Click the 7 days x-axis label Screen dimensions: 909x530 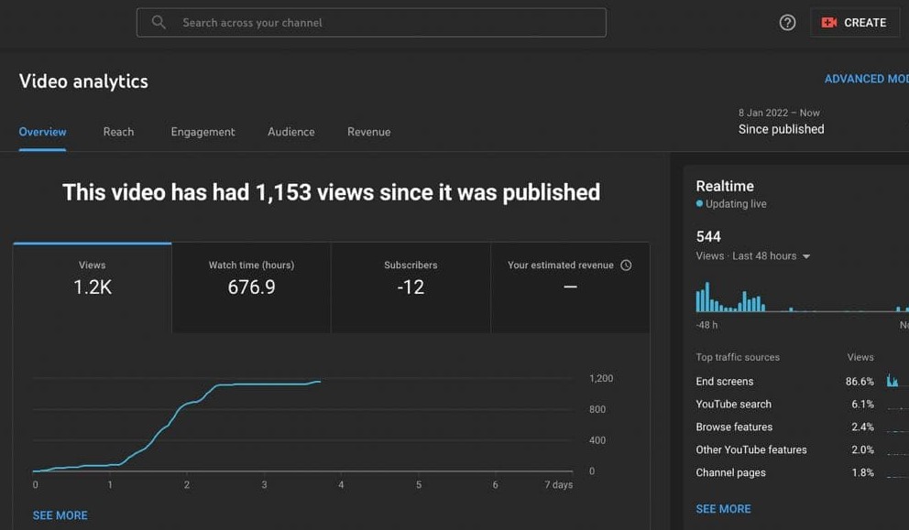(558, 485)
